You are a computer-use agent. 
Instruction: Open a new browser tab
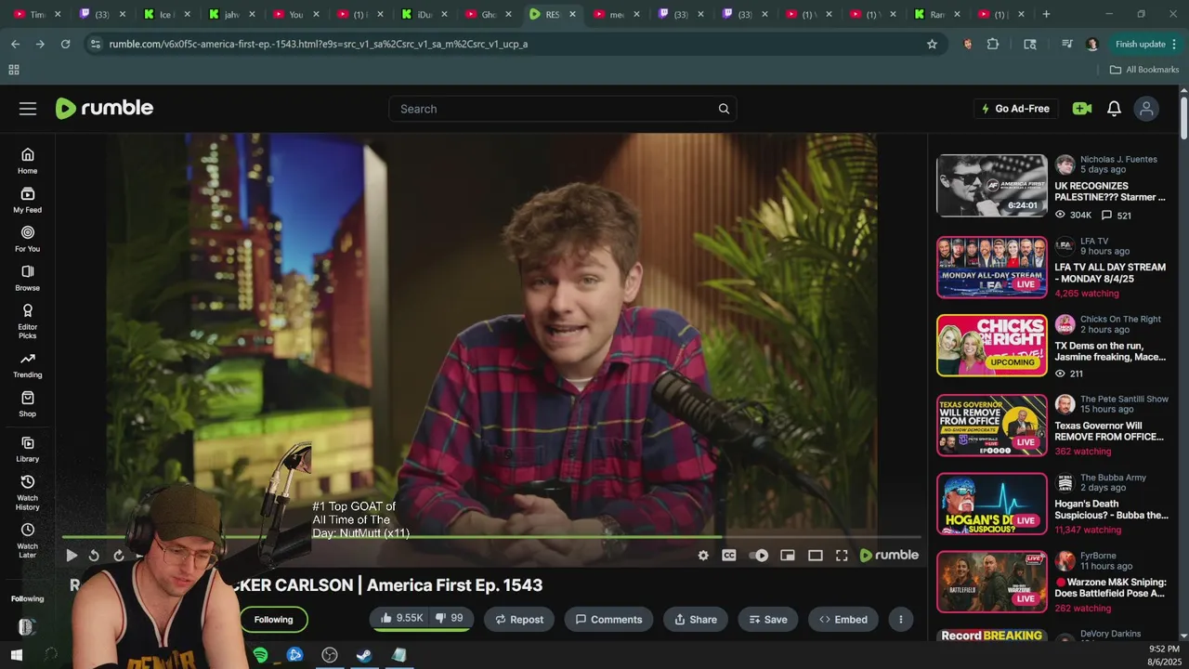(x=1046, y=14)
